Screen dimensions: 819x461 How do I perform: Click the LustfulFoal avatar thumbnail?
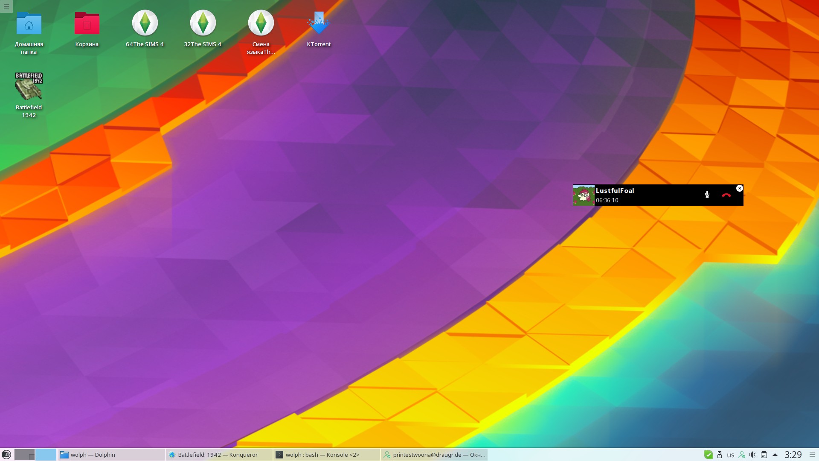[x=584, y=195]
